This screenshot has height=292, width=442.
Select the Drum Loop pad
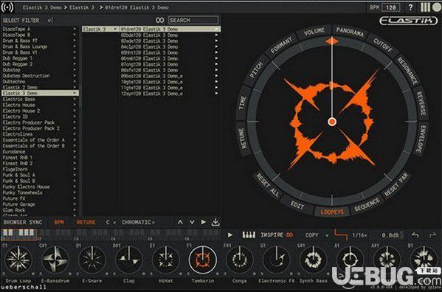18,260
